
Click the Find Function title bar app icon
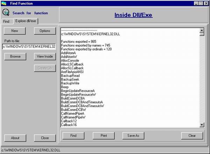[x=4, y=3]
